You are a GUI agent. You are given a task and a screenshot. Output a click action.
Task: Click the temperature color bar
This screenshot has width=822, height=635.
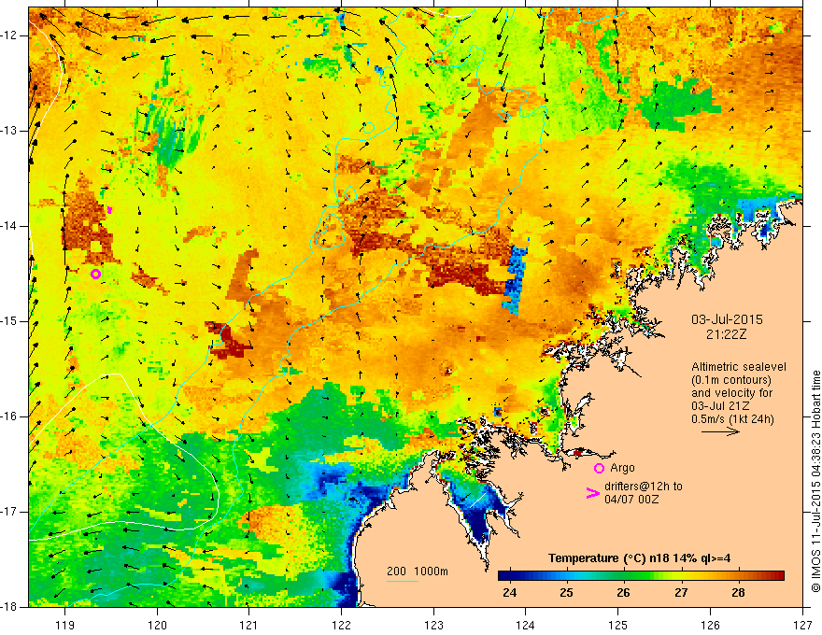click(x=641, y=575)
